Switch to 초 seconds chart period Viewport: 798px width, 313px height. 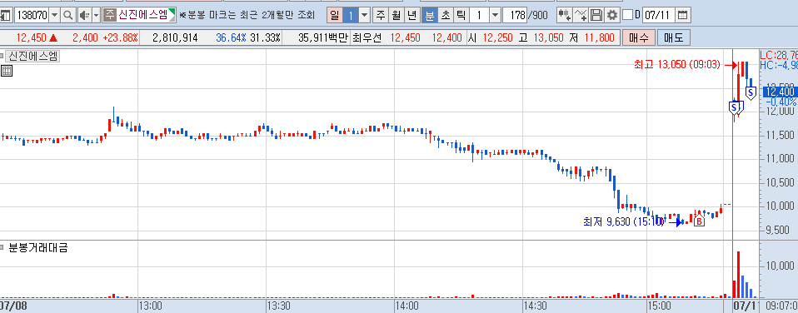pyautogui.click(x=446, y=15)
